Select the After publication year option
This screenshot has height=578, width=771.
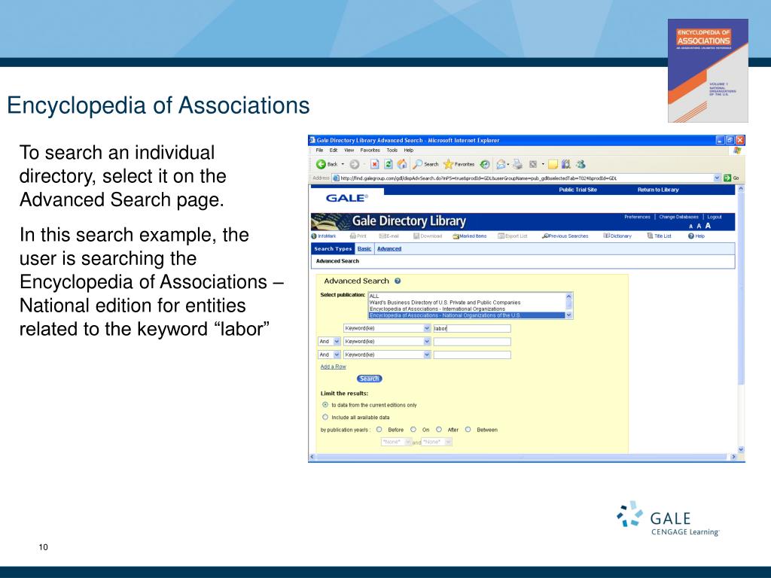439,430
